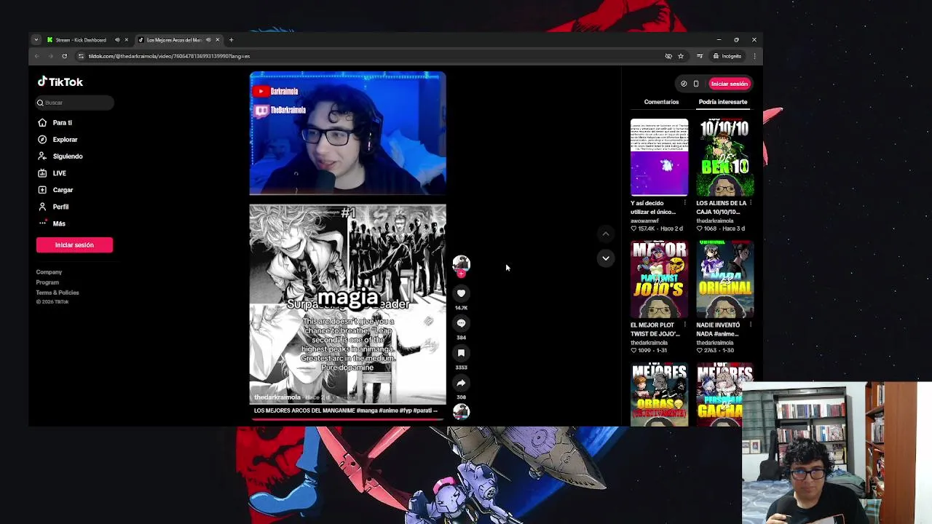Open a new browser tab
The height and width of the screenshot is (524, 932).
point(231,40)
